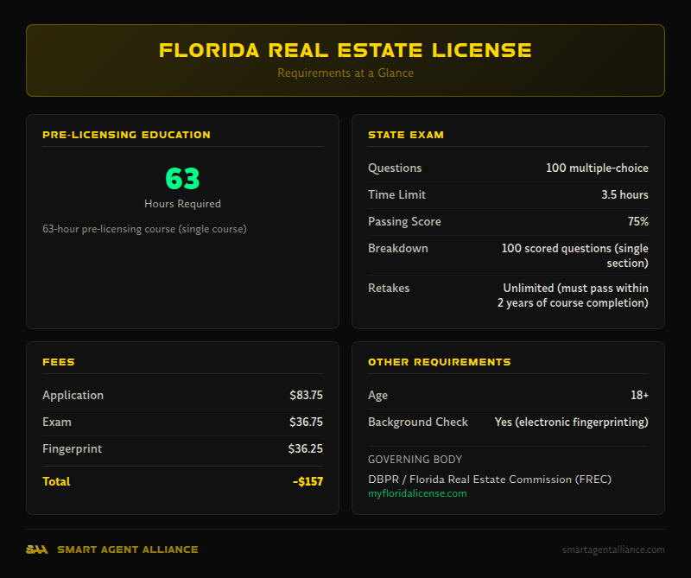Expand the Fingerprint fee line
Viewport: 691px width, 578px height.
(182, 449)
